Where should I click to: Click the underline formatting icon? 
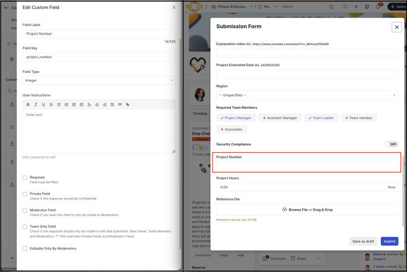point(43,104)
